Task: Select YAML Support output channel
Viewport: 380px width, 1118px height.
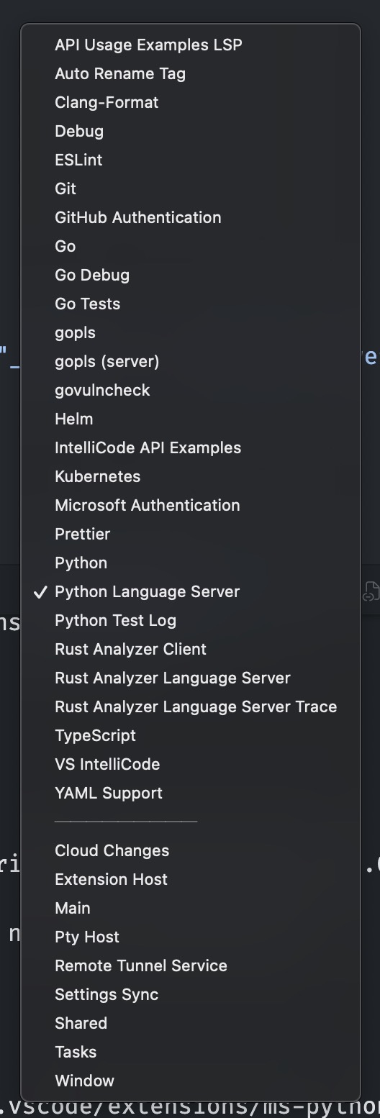Action: [x=191, y=793]
